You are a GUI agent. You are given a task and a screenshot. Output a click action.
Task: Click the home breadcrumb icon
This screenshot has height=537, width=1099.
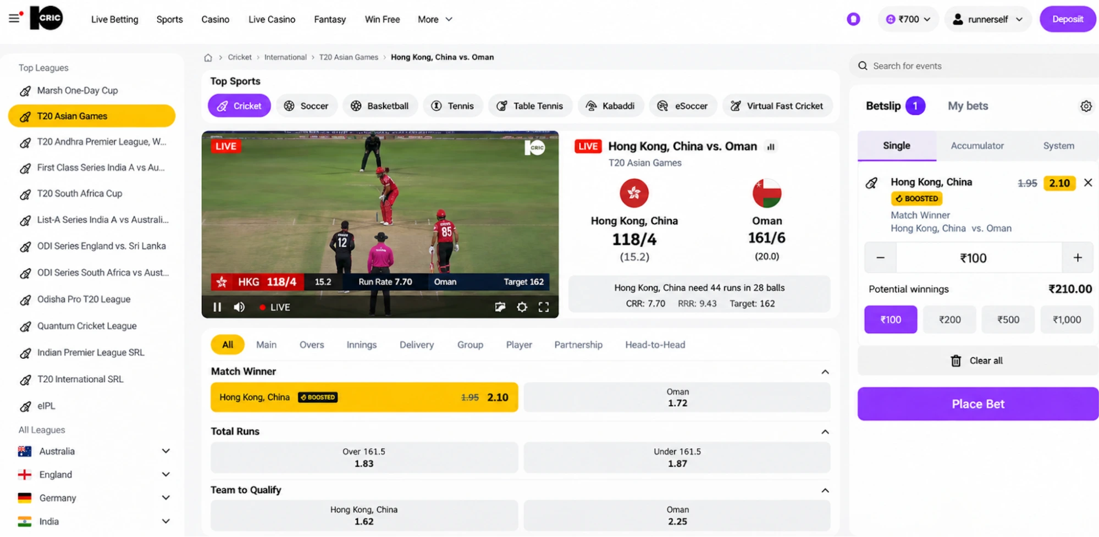tap(208, 57)
